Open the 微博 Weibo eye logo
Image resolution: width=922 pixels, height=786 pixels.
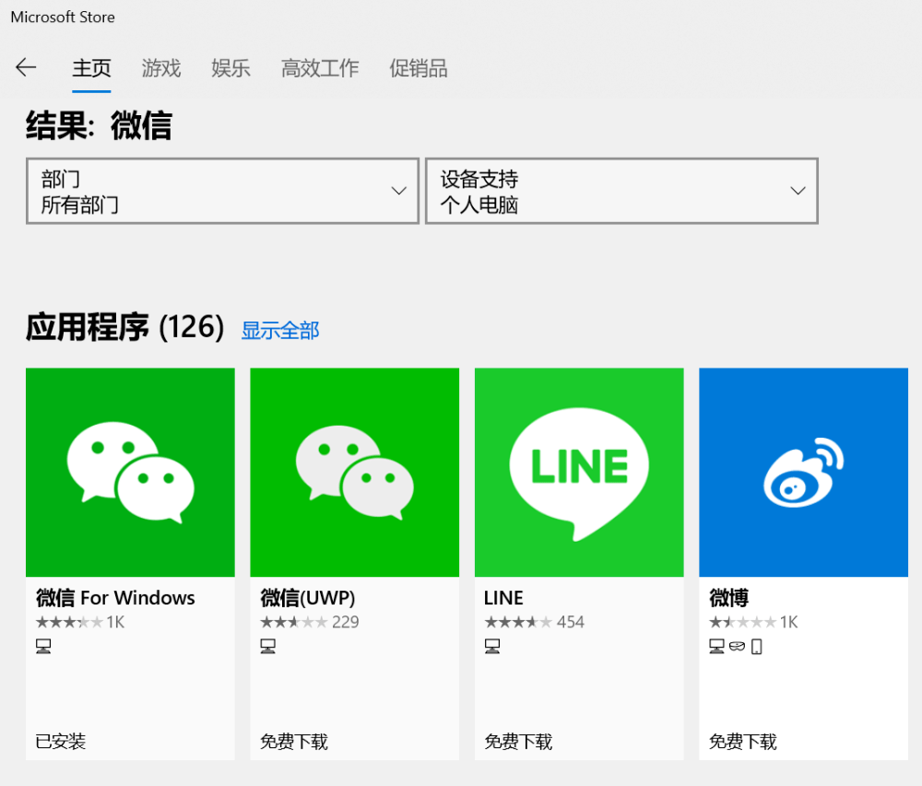pos(803,471)
